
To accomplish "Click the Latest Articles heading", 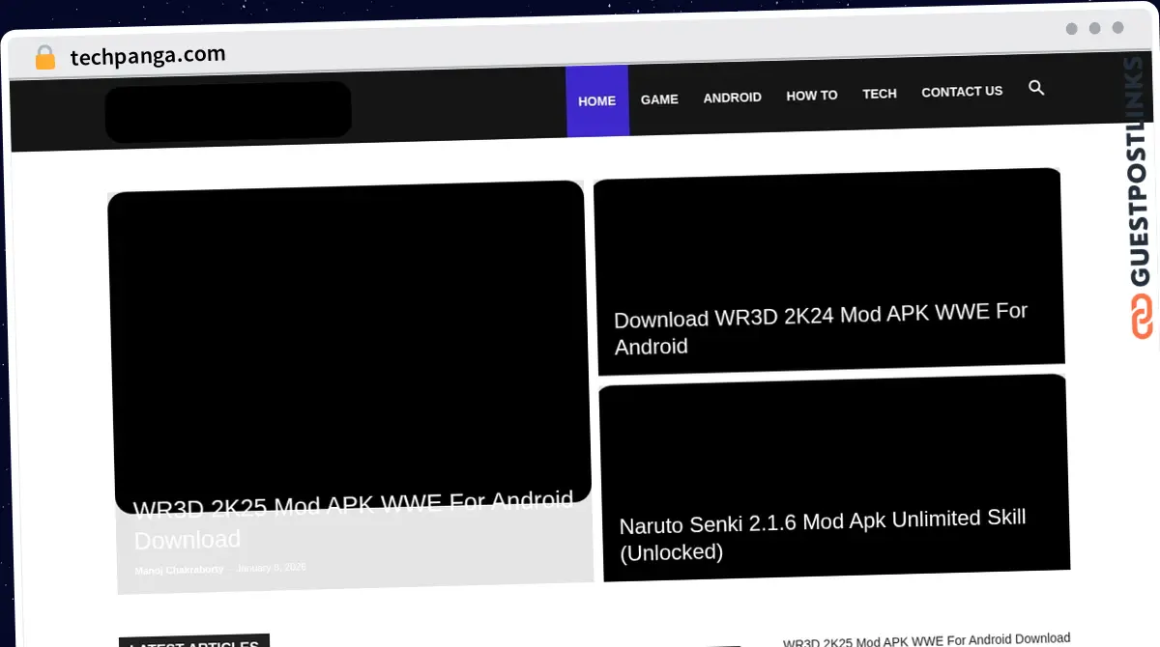I will (193, 641).
